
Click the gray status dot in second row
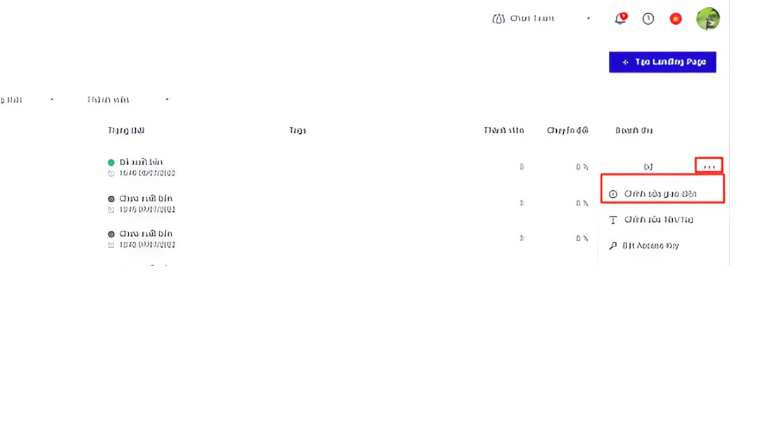click(x=111, y=198)
